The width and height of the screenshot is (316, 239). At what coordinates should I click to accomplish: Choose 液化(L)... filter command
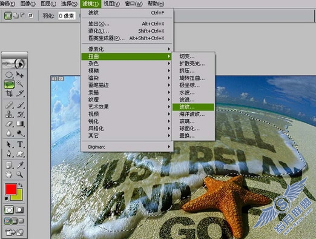[x=127, y=31]
